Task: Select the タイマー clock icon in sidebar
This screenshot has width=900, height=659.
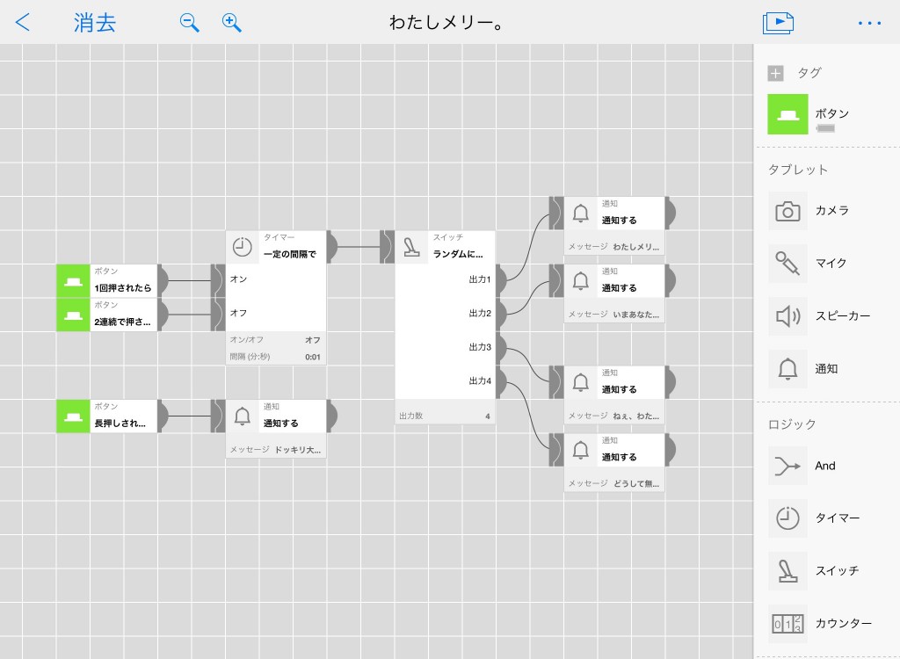Action: click(787, 518)
